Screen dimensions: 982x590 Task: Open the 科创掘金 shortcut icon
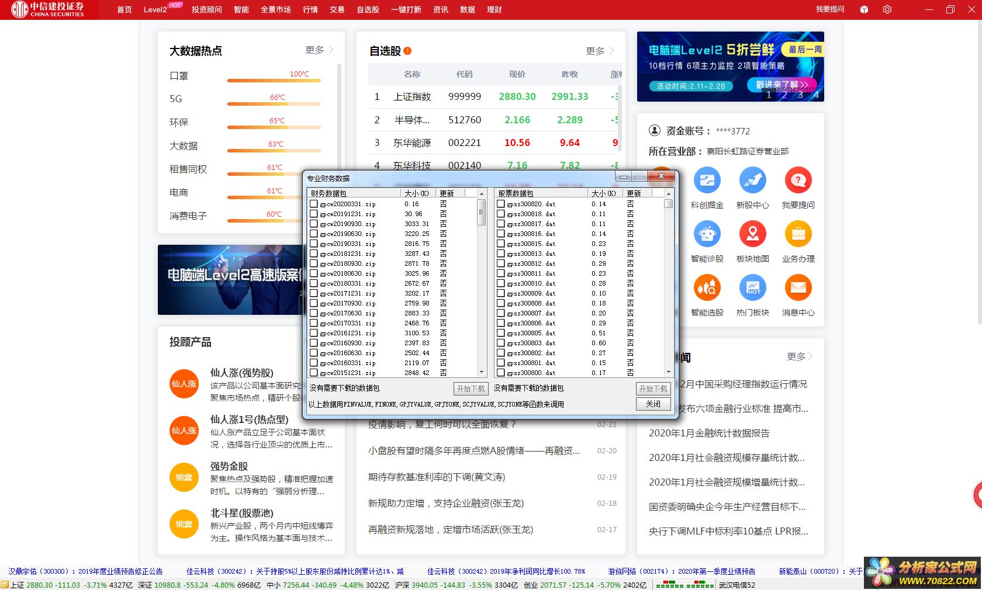pos(707,181)
